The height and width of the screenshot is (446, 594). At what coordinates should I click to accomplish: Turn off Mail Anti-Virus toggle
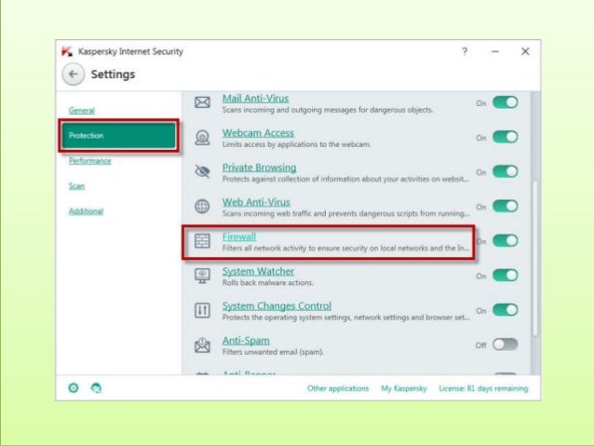tap(506, 102)
